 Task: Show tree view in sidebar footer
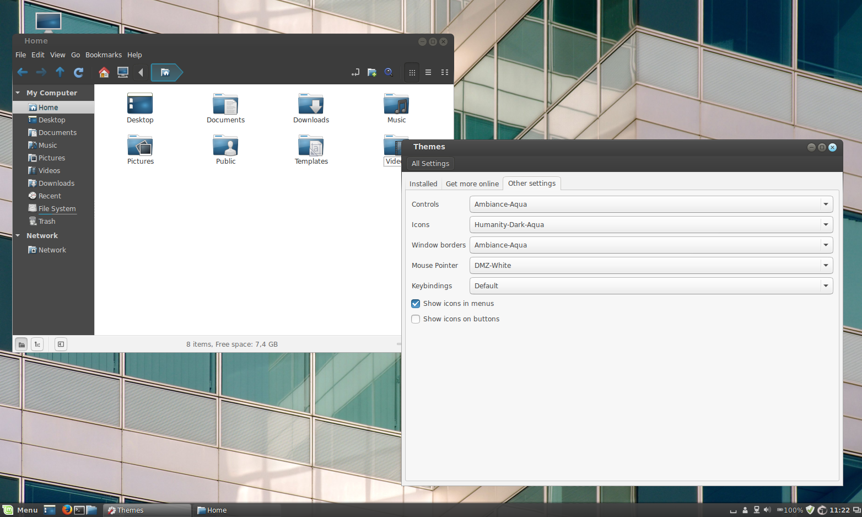37,344
